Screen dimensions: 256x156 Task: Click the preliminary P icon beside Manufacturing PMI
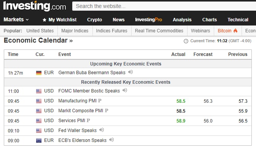point(100,100)
